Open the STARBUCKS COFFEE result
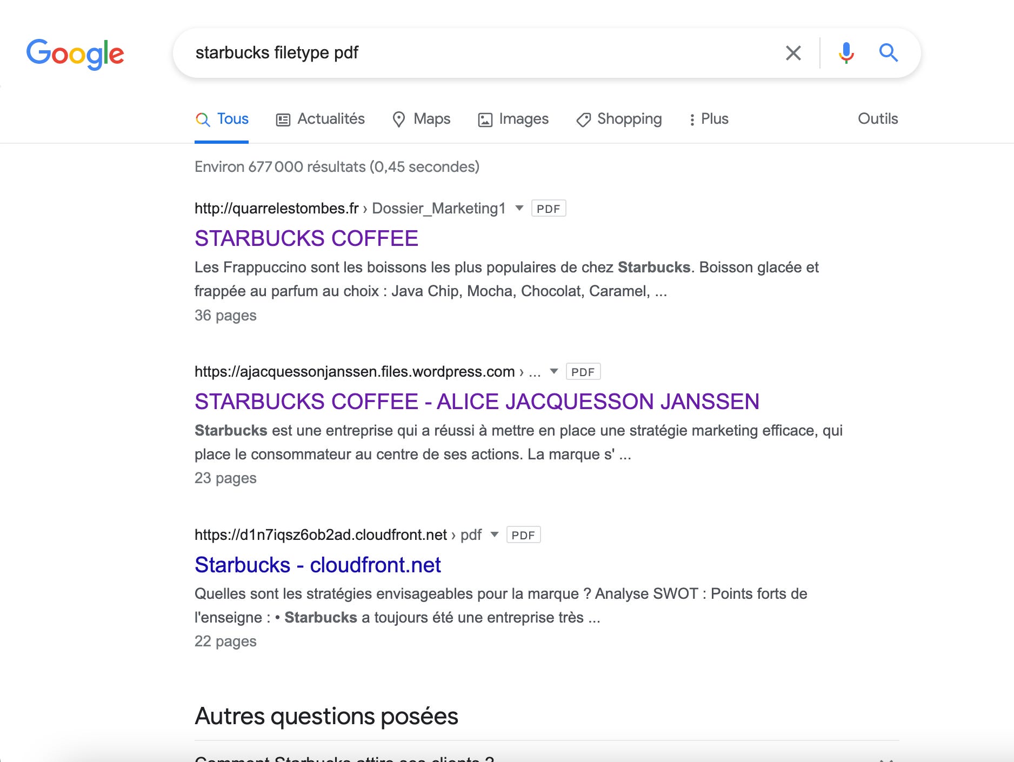This screenshot has width=1014, height=762. (306, 238)
